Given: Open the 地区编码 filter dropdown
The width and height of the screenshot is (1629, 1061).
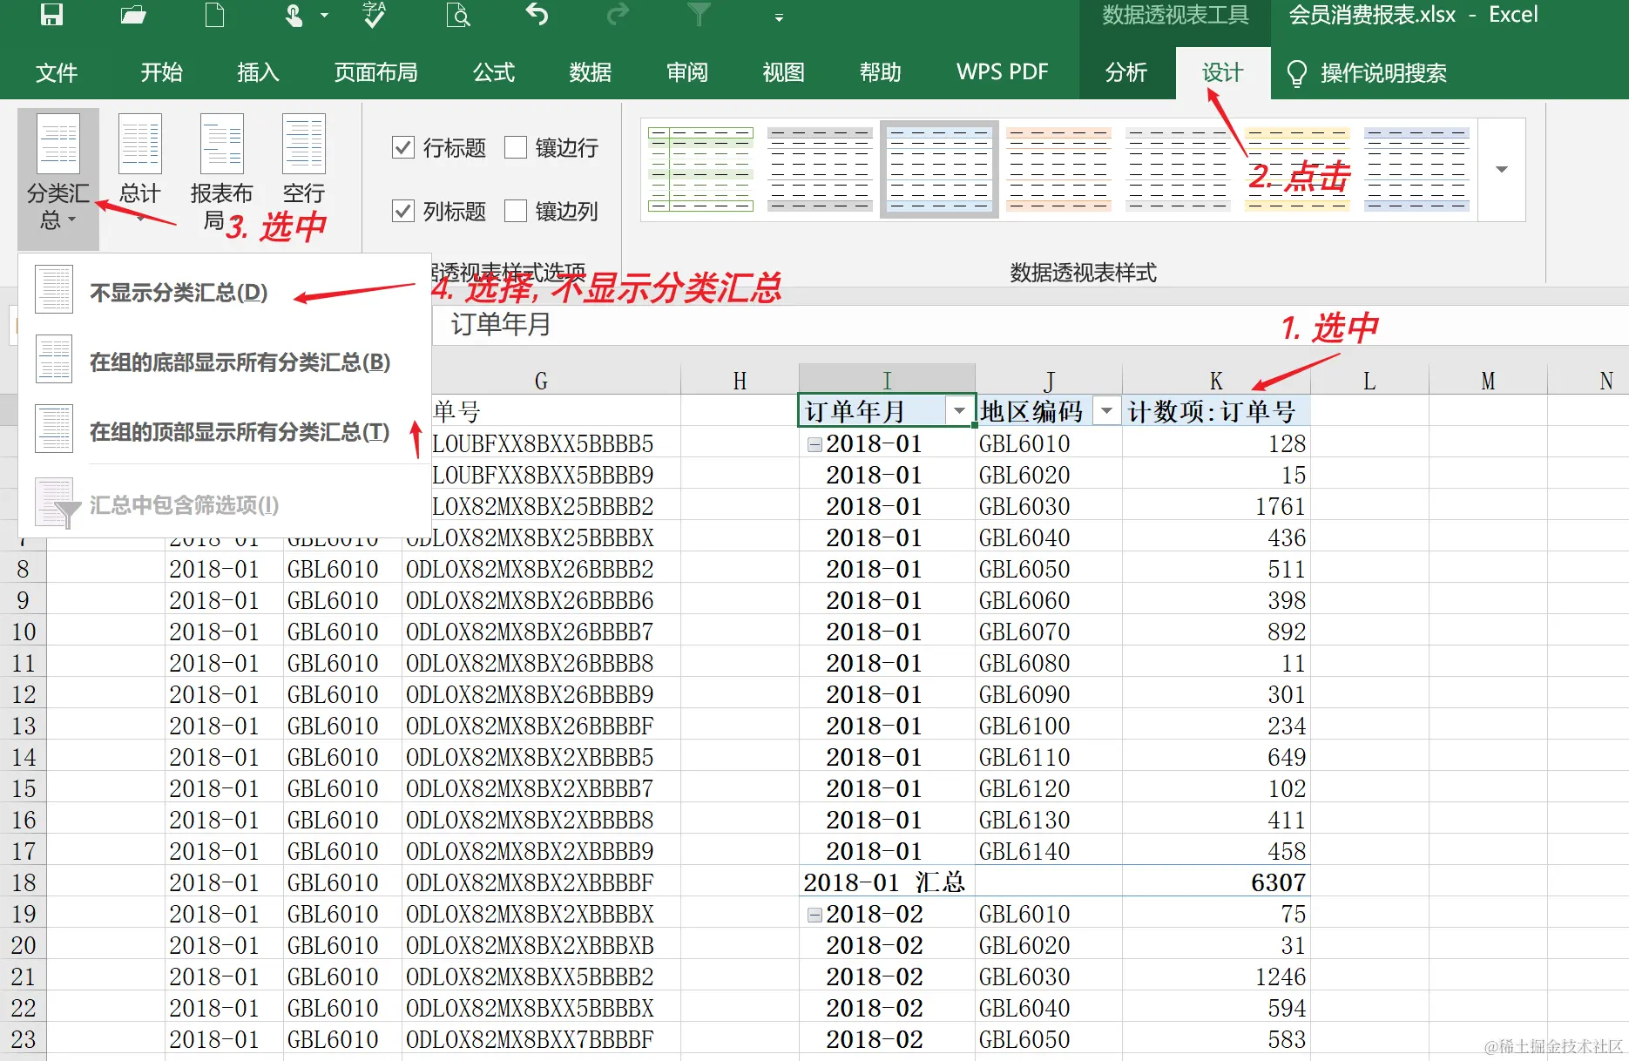Looking at the screenshot, I should [x=1106, y=411].
